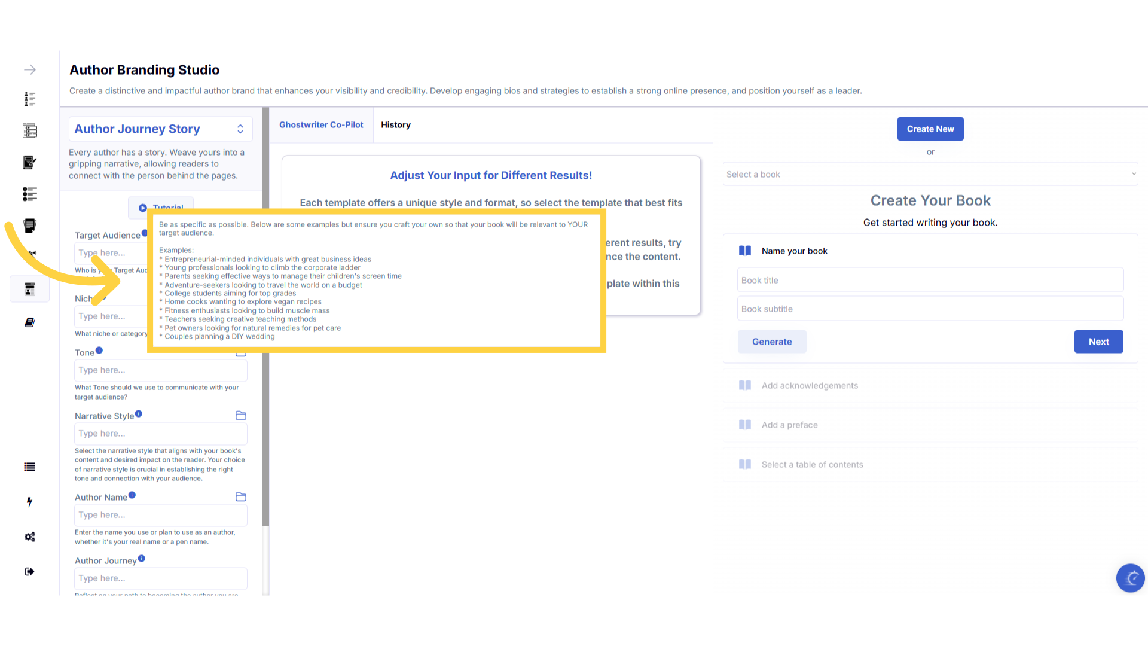Image resolution: width=1148 pixels, height=646 pixels.
Task: Click the lightning bolt sidebar icon
Action: pyautogui.click(x=29, y=502)
